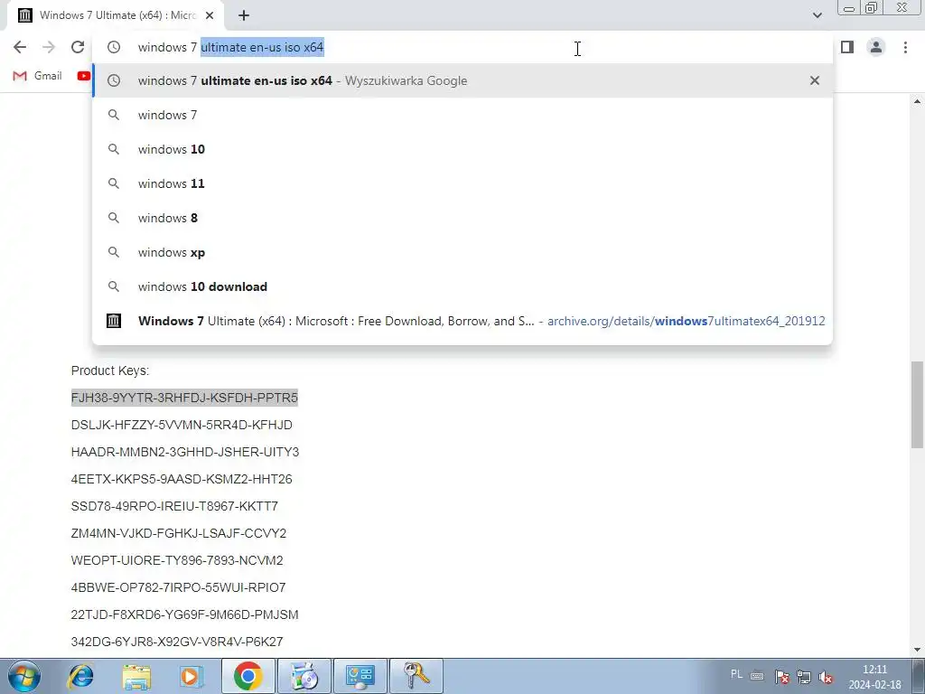This screenshot has width=925, height=694.
Task: Toggle the browser side panel icon
Action: pos(847,47)
